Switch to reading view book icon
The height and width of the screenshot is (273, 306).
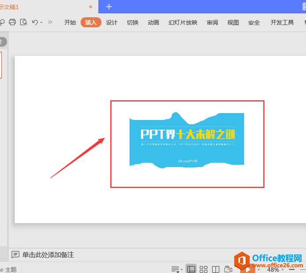click(x=216, y=269)
